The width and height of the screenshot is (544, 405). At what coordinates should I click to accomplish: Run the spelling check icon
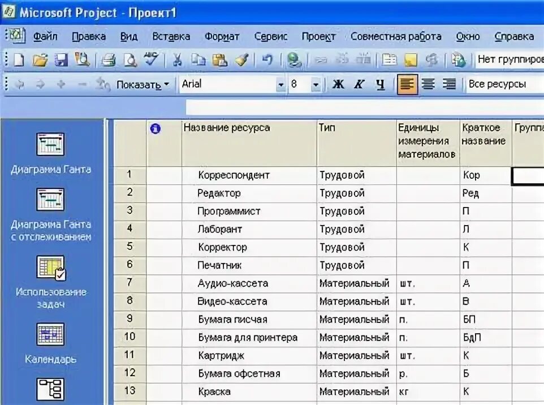pyautogui.click(x=151, y=60)
